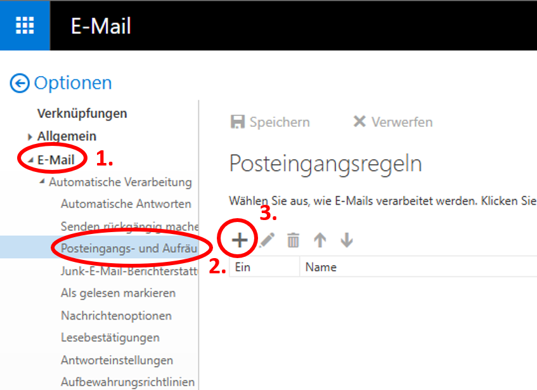Click the Speichern save button
Viewport: 537px width, 390px height.
[270, 122]
